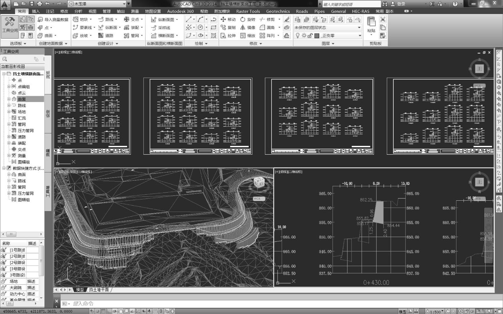The image size is (503, 314).
Task: Toggle polar tracking in status bar
Action: point(115,311)
